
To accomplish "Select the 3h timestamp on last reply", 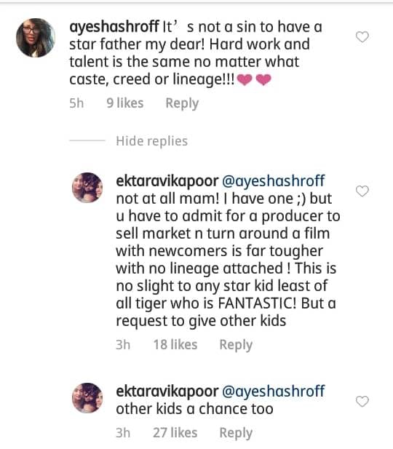I will (123, 433).
